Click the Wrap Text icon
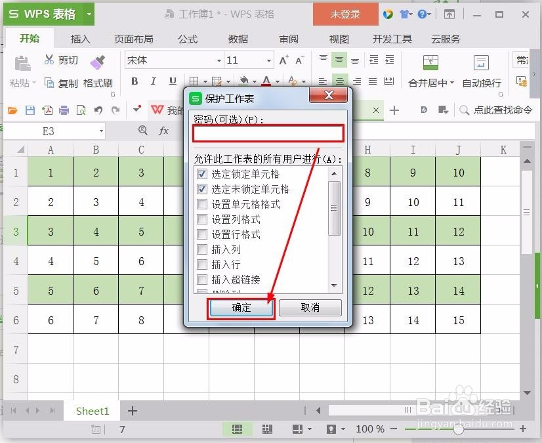The image size is (542, 443). 481,62
